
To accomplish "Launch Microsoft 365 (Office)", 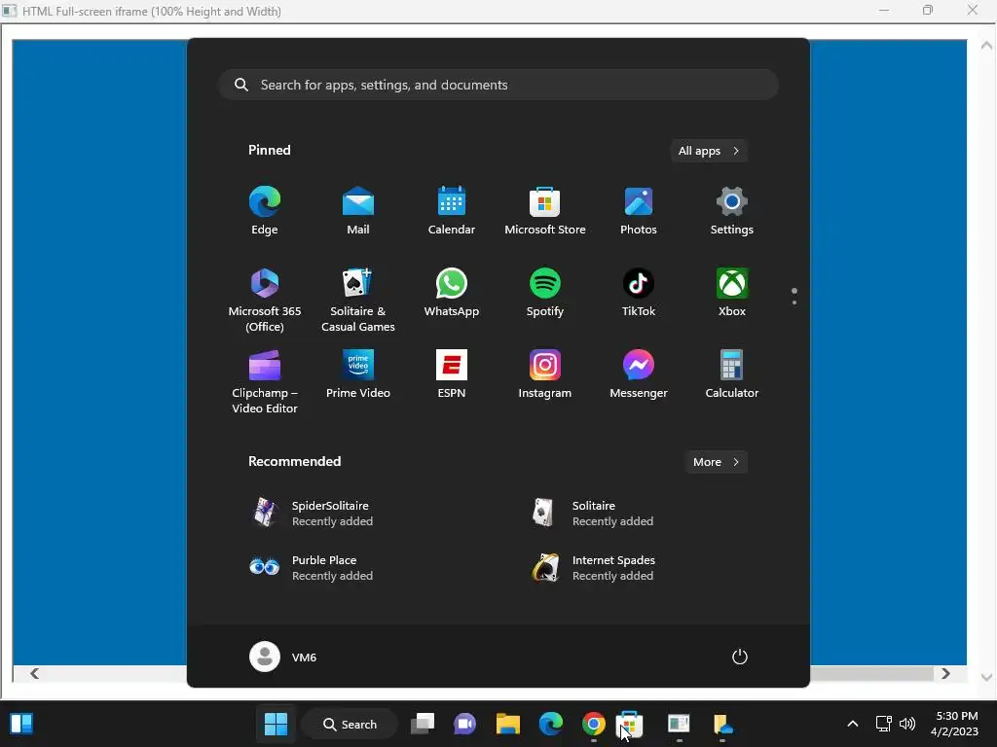I will click(x=265, y=300).
